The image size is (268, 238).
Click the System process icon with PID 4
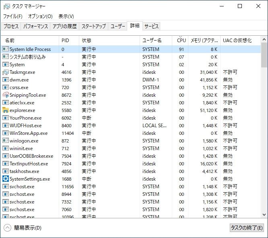click(6, 65)
